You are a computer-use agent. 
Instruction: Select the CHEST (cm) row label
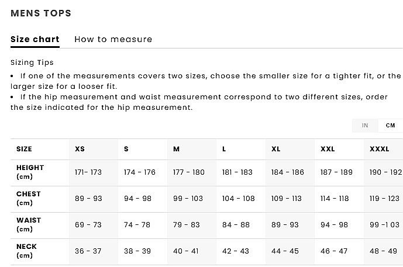28,198
